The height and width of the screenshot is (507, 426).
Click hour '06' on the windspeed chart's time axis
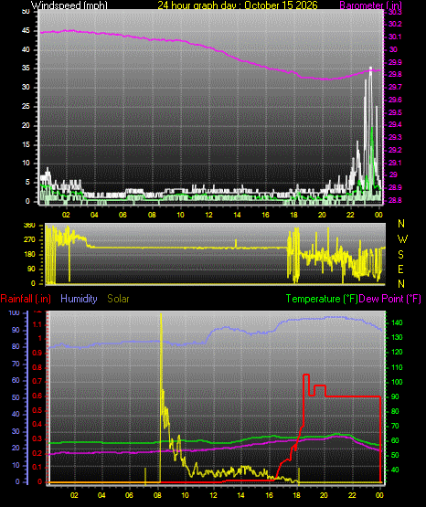[x=122, y=215]
